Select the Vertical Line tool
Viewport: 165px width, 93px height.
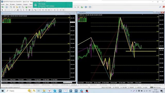[x=9, y=10]
